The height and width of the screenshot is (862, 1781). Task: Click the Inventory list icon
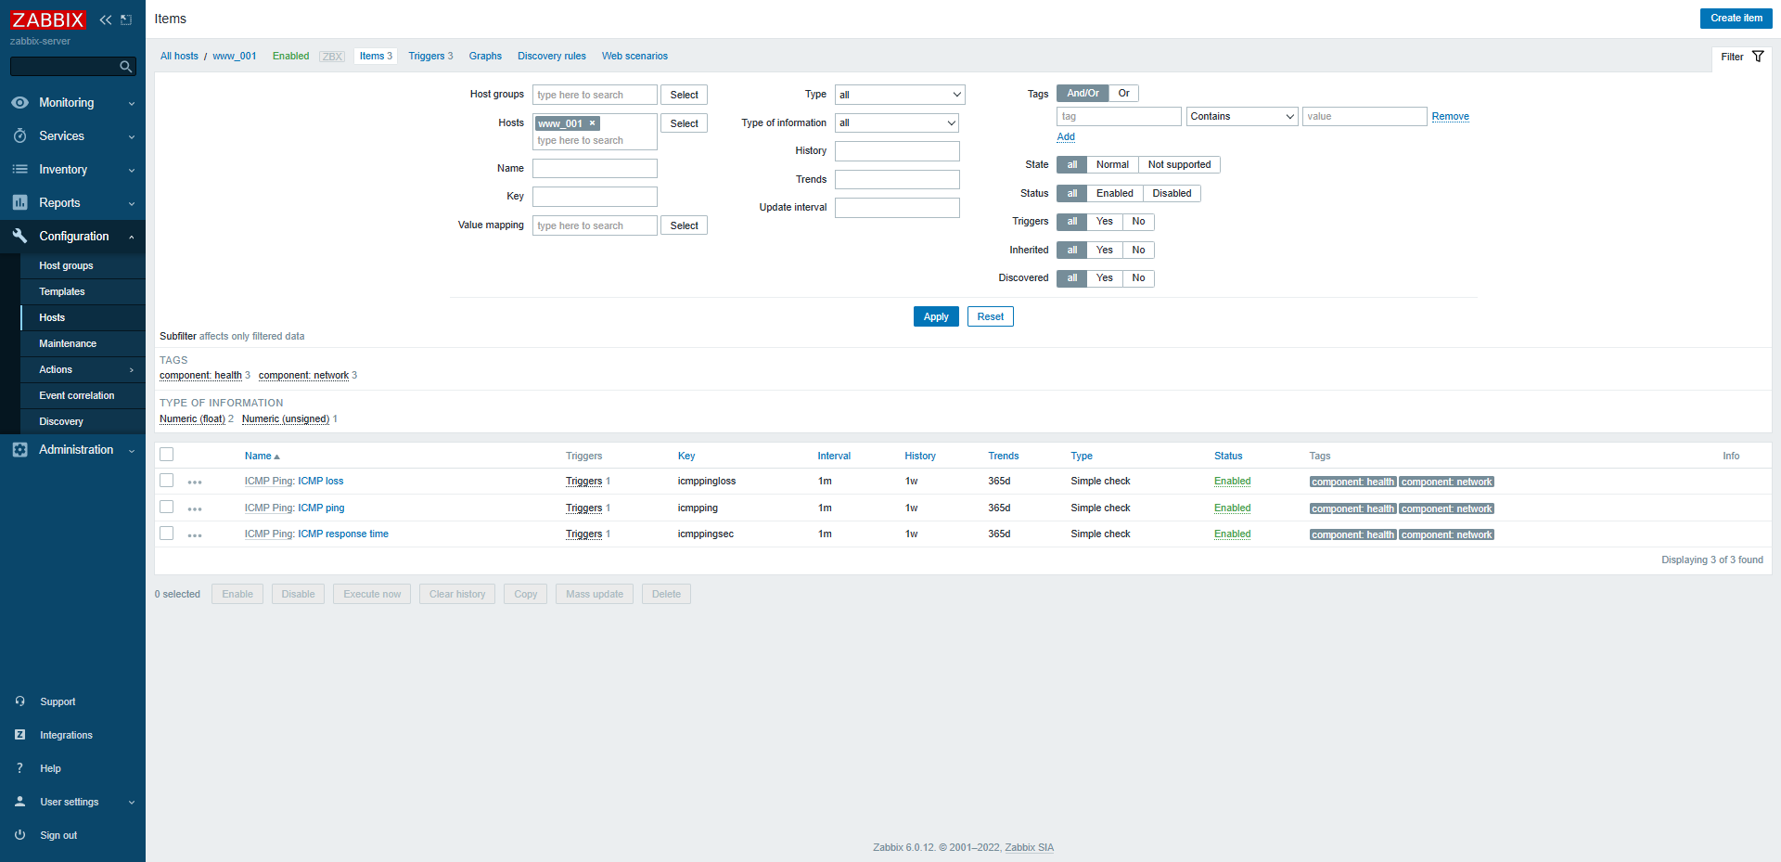19,170
